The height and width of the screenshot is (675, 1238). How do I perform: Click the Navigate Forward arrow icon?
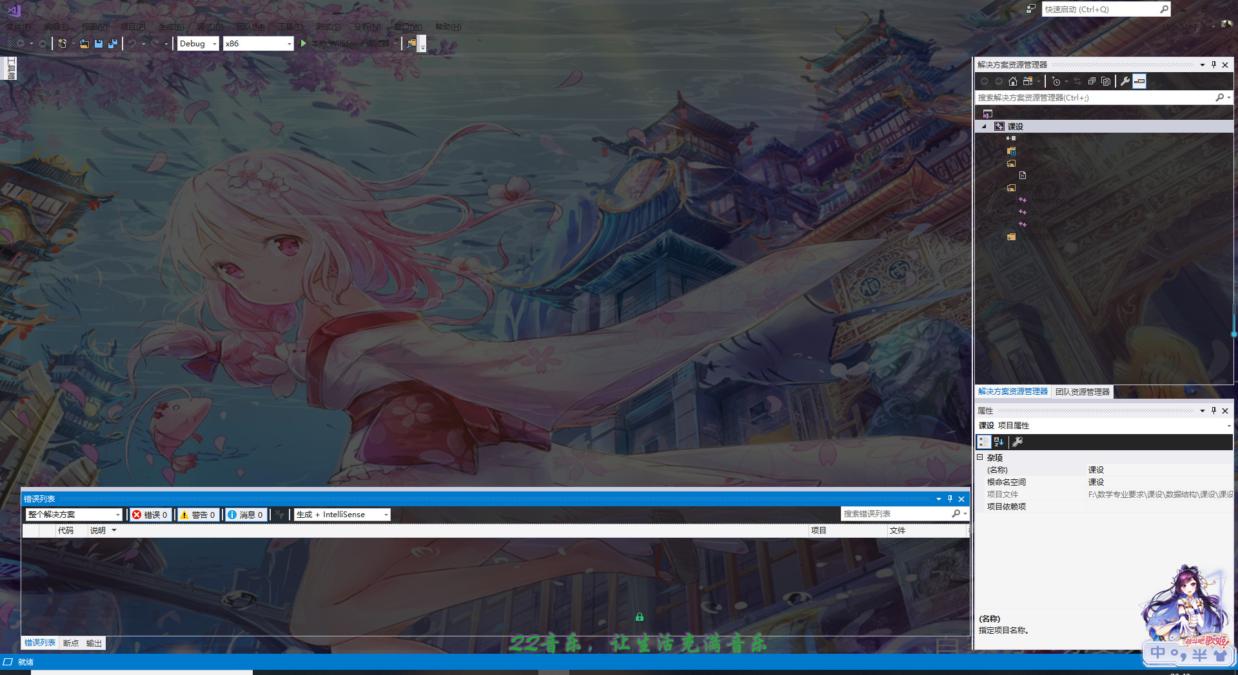point(43,44)
